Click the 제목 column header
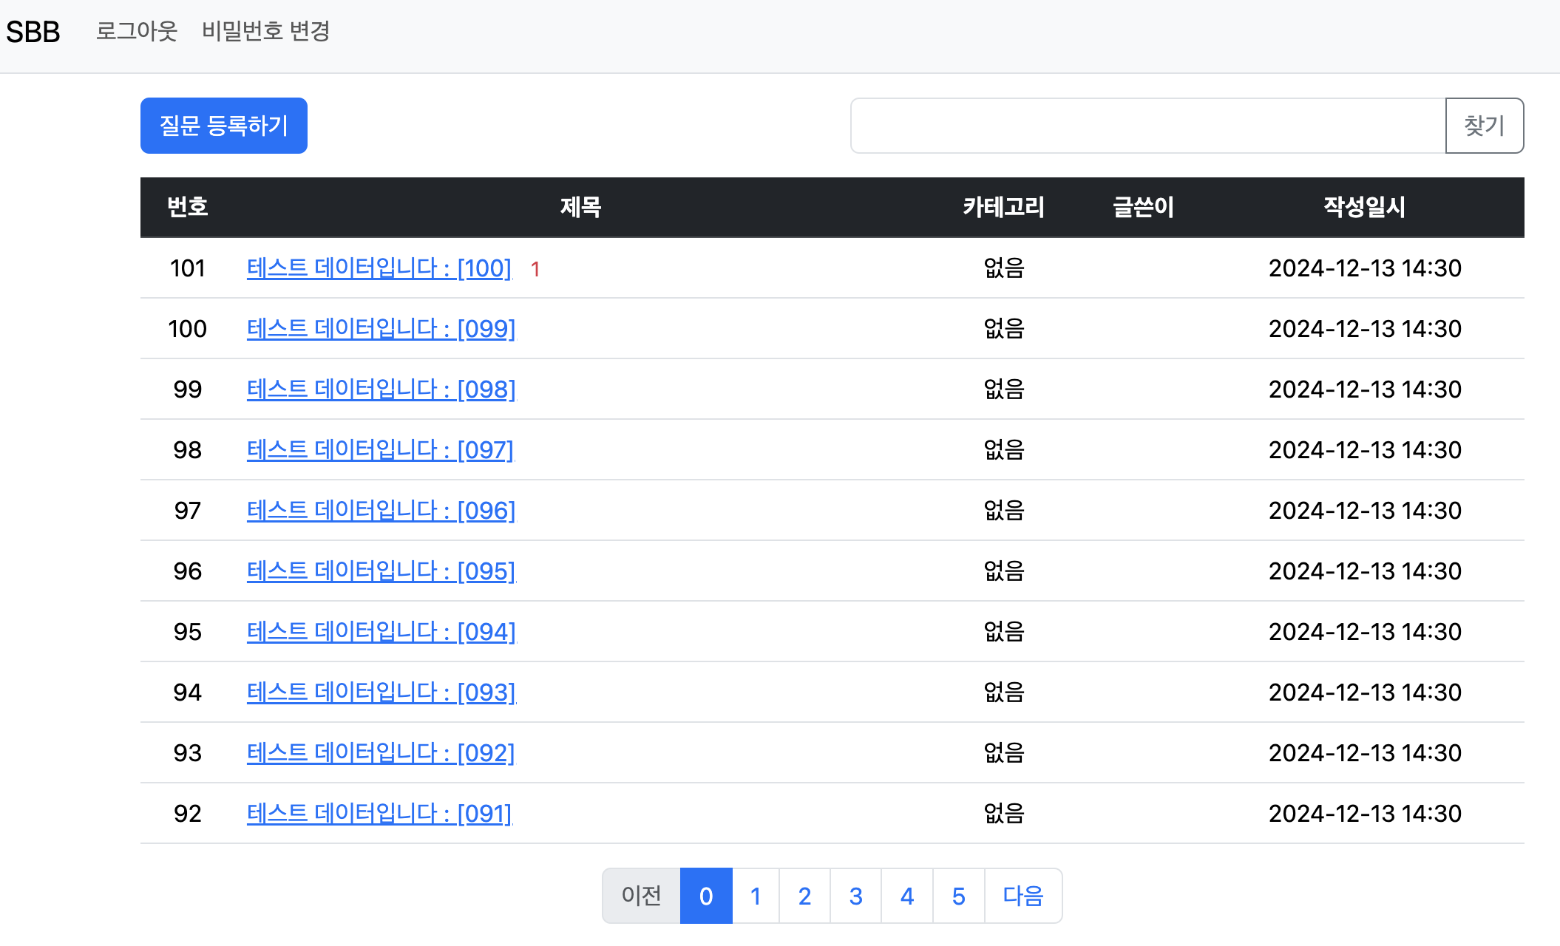Viewport: 1560px width, 946px height. tap(580, 207)
